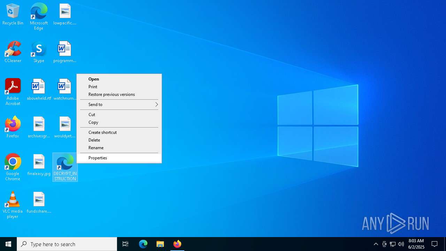
Task: Show hidden system tray icons
Action: [376, 244]
